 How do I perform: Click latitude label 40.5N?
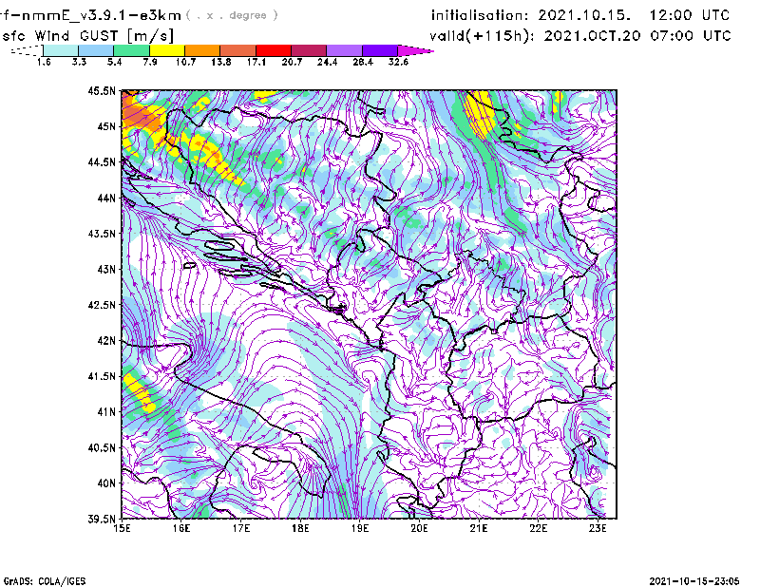[103, 447]
